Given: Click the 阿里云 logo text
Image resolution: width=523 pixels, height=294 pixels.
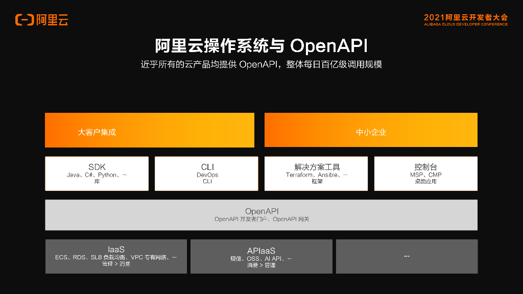Looking at the screenshot, I should [52, 20].
